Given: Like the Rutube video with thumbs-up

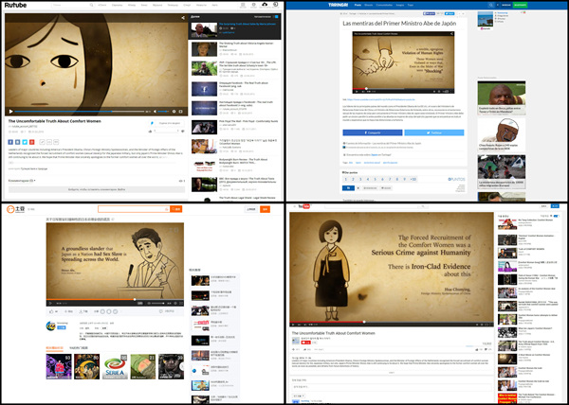Looking at the screenshot, I should 150,132.
